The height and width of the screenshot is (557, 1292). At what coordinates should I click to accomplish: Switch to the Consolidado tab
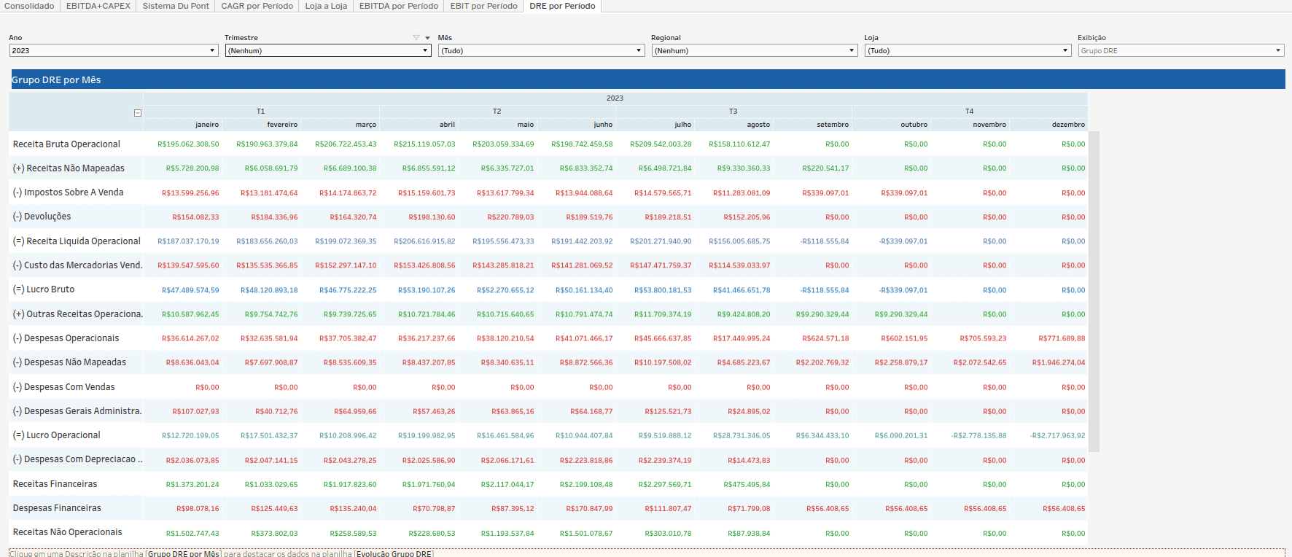pyautogui.click(x=29, y=6)
